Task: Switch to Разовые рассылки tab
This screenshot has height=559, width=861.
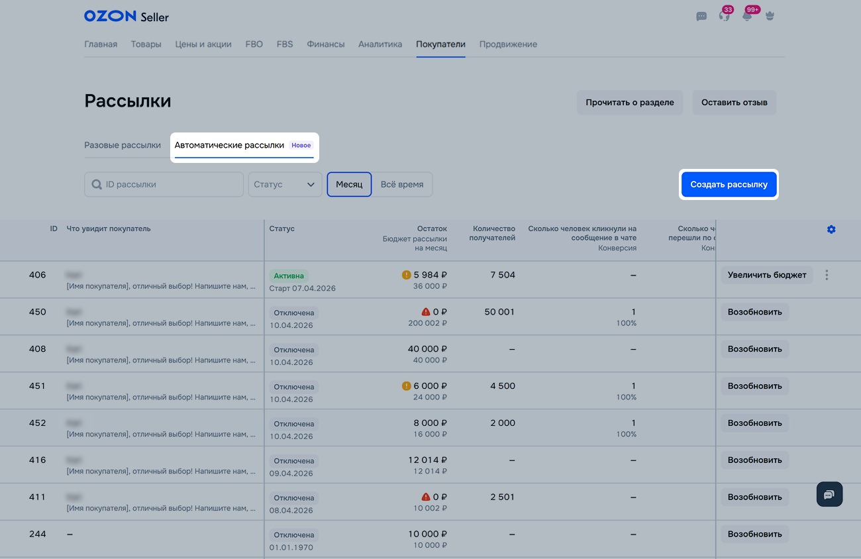Action: 123,145
